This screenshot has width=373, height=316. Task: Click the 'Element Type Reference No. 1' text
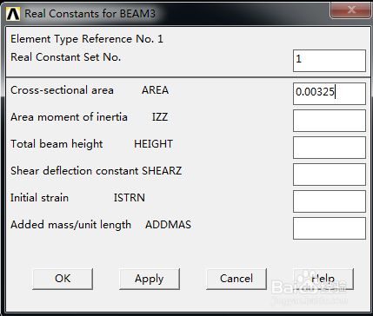click(x=87, y=39)
